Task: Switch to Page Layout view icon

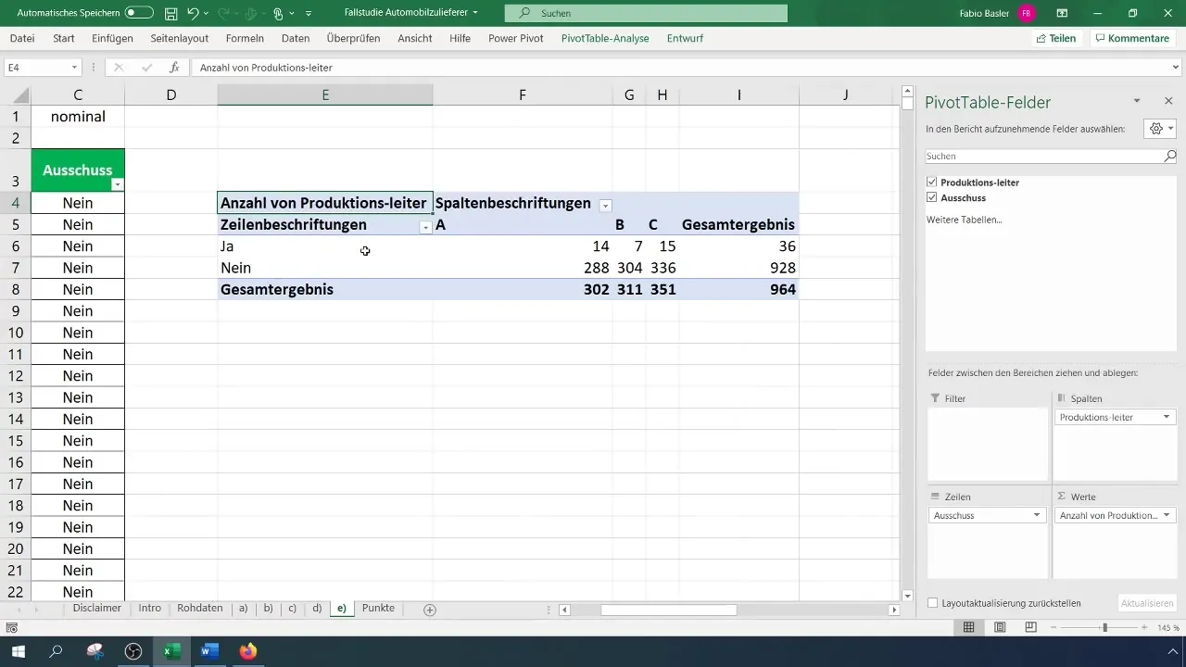Action: [x=1000, y=627]
